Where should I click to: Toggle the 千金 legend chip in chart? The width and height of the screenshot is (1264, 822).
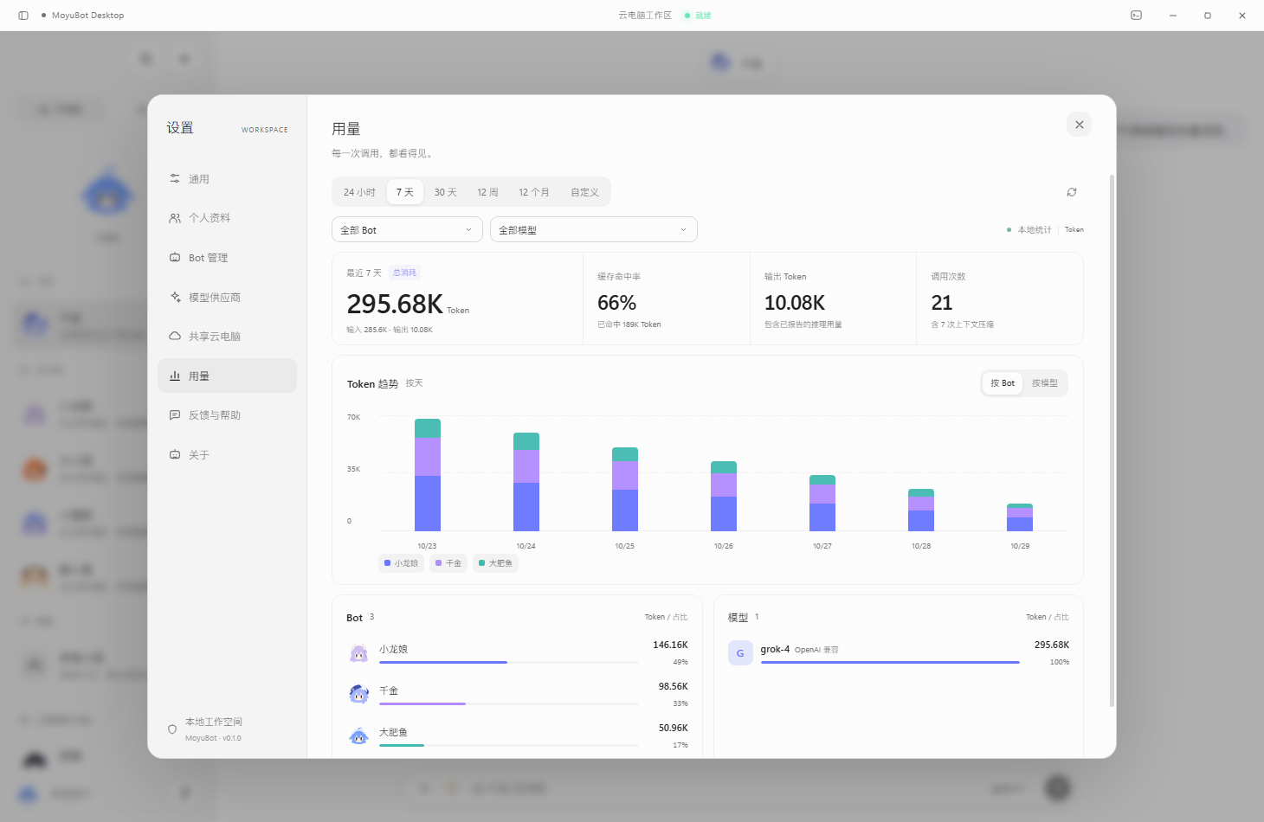click(x=448, y=563)
